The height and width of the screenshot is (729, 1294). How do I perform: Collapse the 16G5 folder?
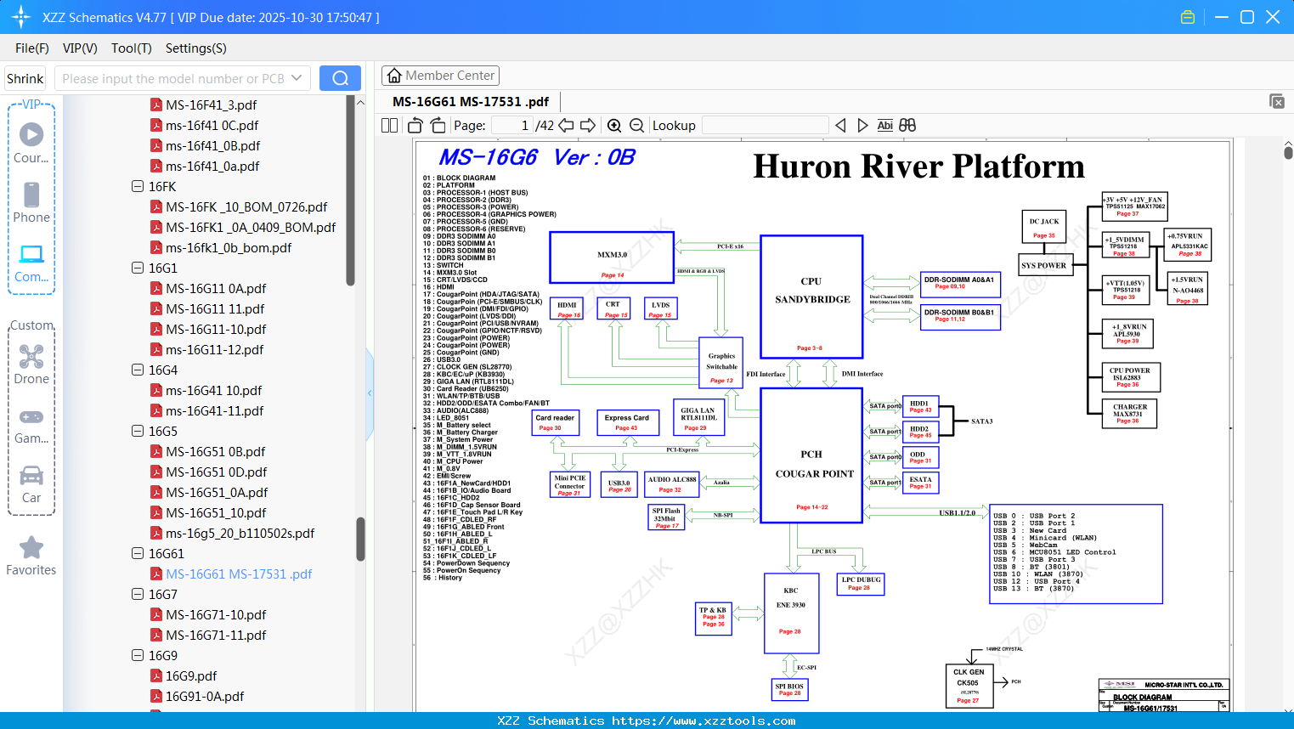click(x=138, y=431)
